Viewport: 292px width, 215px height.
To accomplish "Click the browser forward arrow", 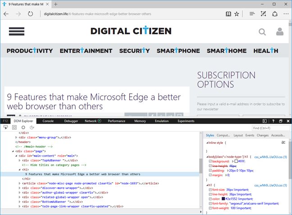I will pos(18,14).
